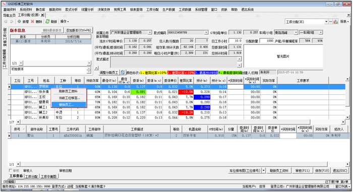
Task: Switch to the 导航主页 tab
Action: pyautogui.click(x=10, y=15)
